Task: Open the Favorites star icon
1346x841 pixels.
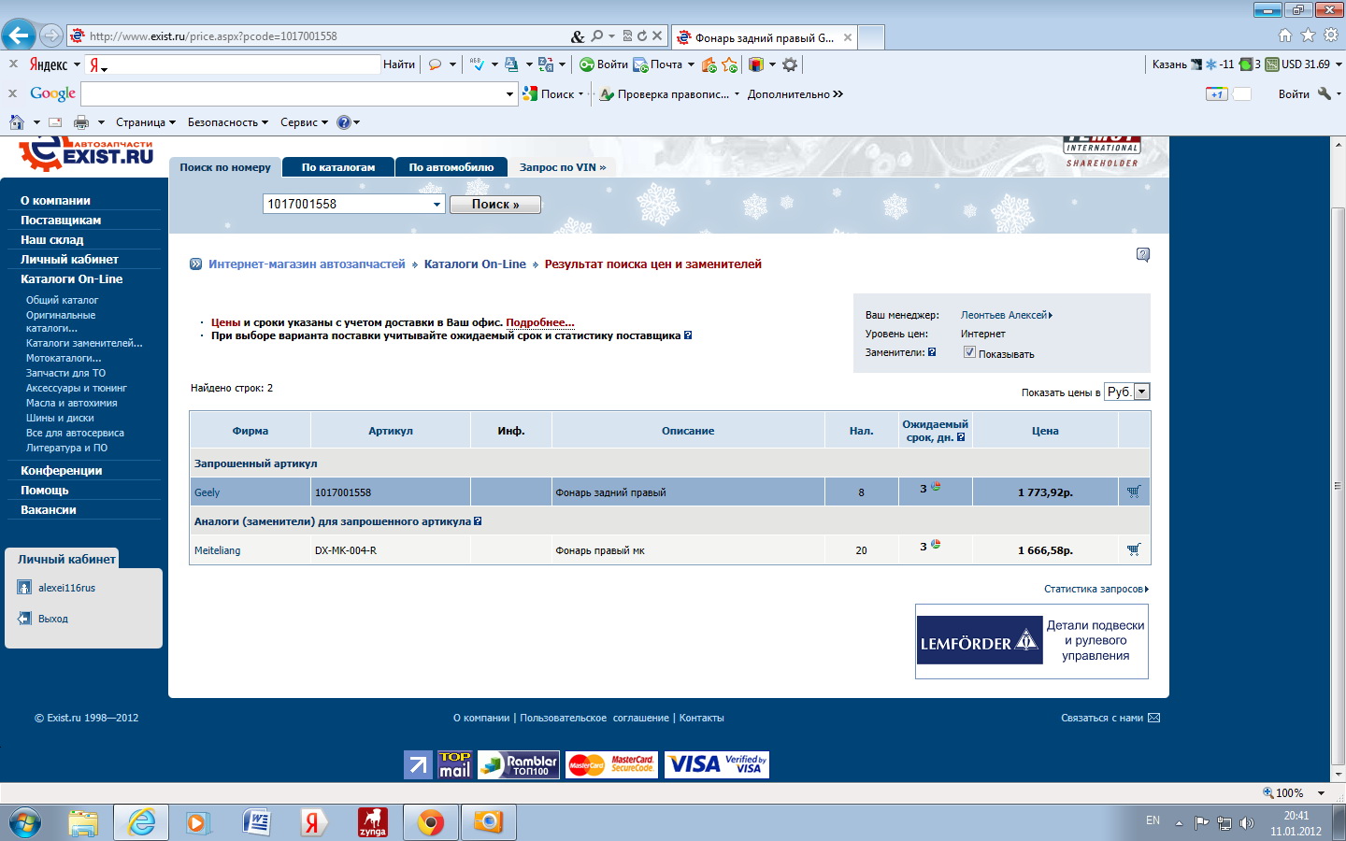Action: point(1308,36)
